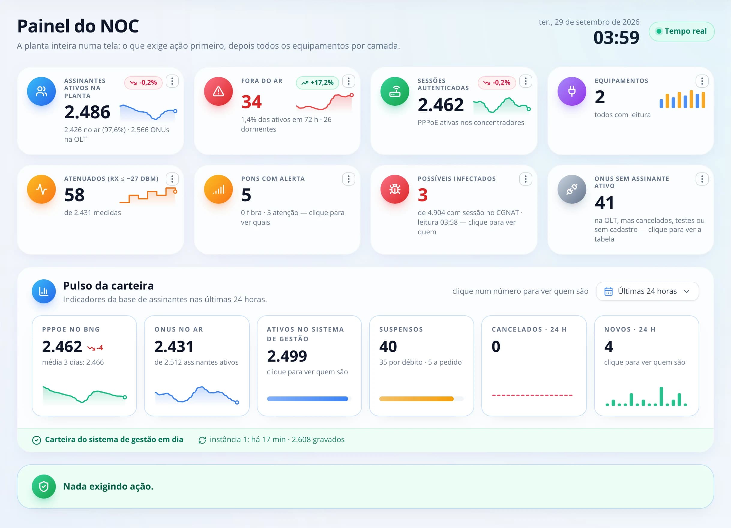Click the Cancelados 24 h value 0

(x=496, y=347)
